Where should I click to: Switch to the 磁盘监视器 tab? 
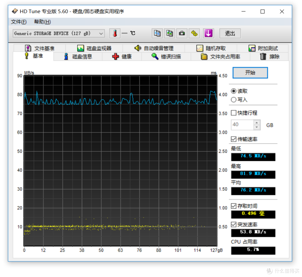pyautogui.click(x=94, y=48)
